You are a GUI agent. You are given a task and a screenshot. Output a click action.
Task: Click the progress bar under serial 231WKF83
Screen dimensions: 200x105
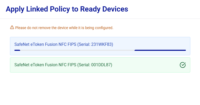pyautogui.click(x=100, y=50)
